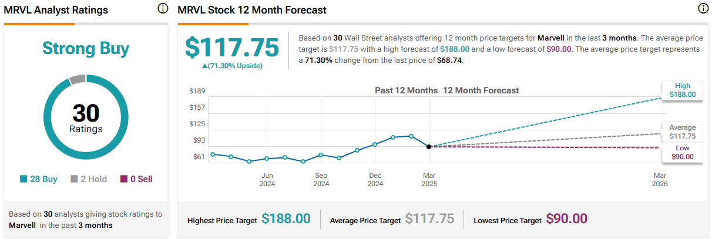Select the gray Hold legend swatch

(74, 179)
